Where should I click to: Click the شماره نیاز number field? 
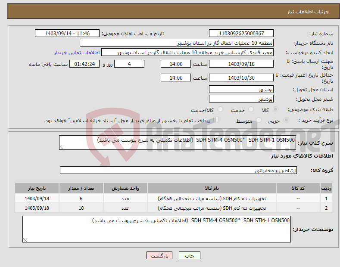pyautogui.click(x=241, y=34)
